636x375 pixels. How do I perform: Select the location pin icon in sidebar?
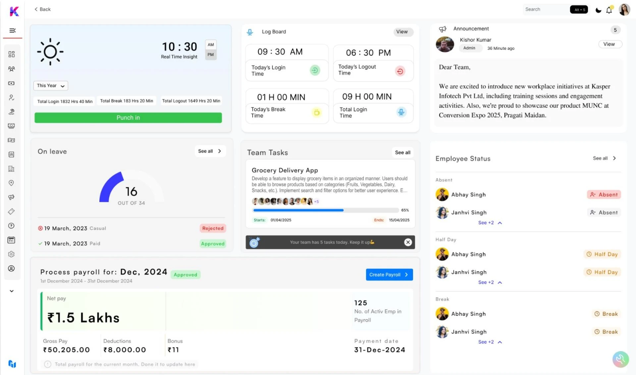[12, 183]
